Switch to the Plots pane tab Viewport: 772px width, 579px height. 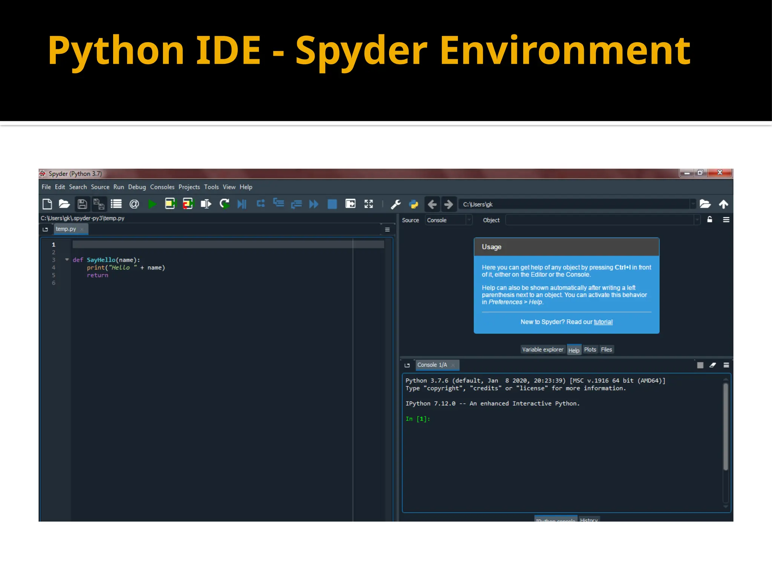[x=590, y=349]
